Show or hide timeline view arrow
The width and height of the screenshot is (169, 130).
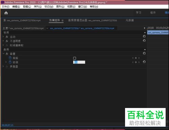tap(145, 28)
